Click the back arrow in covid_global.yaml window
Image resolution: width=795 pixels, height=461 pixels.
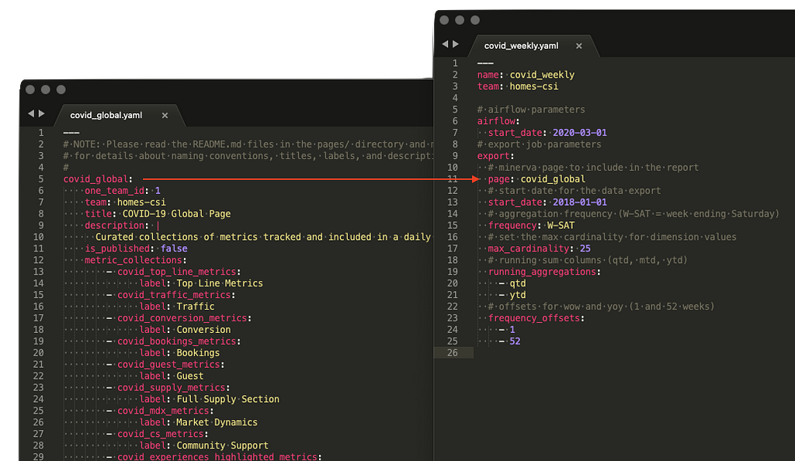tap(31, 113)
